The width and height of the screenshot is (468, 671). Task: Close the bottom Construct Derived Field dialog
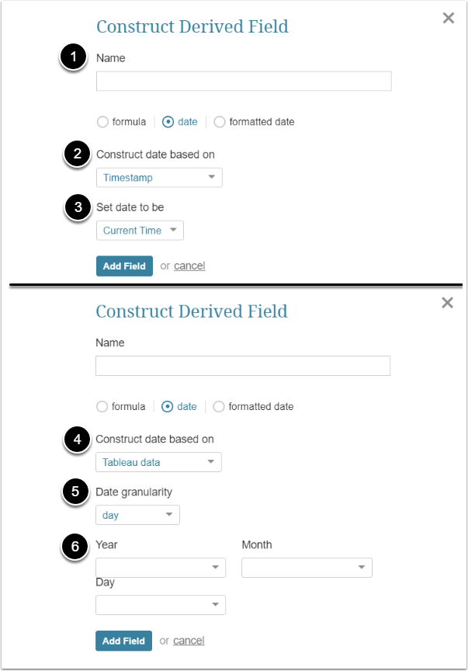[x=447, y=303]
